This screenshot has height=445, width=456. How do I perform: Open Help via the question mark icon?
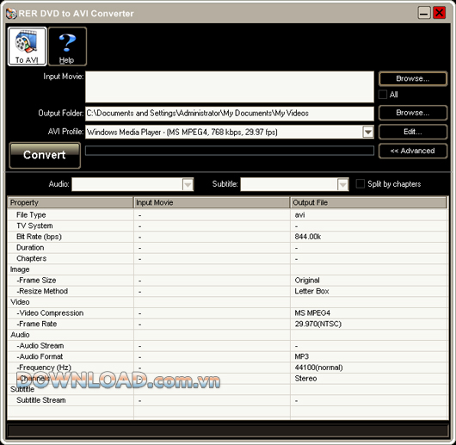coord(67,46)
